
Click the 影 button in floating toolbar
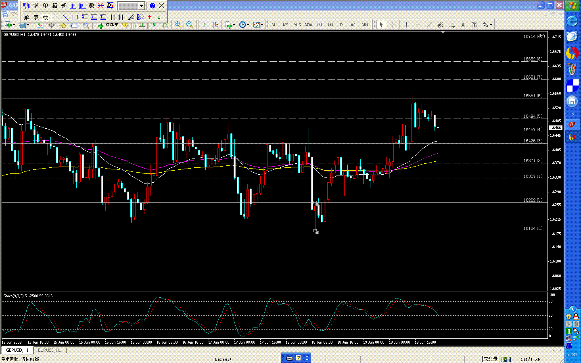click(x=64, y=6)
